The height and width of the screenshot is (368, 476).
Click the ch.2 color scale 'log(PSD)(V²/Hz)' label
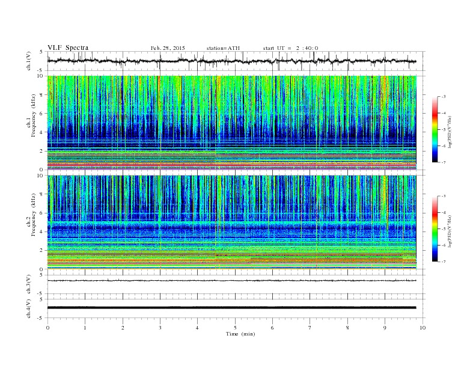click(x=450, y=232)
